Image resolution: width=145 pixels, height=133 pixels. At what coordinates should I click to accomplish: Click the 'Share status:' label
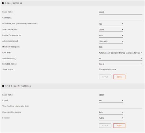(x=8, y=69)
